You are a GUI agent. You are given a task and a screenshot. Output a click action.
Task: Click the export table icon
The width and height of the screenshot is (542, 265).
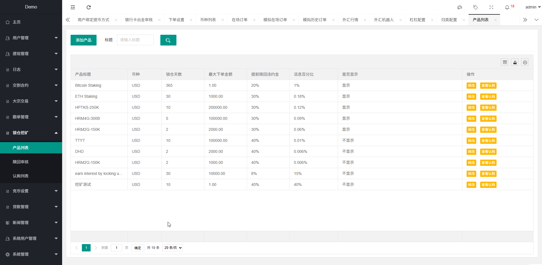[x=515, y=62]
